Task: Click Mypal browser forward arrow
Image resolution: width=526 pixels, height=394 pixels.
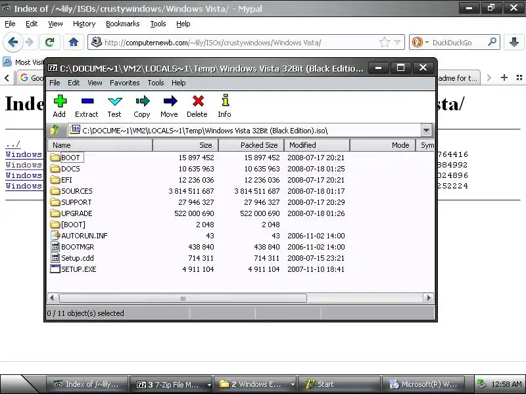Action: (x=30, y=42)
